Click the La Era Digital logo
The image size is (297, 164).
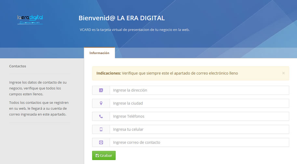tap(30, 19)
